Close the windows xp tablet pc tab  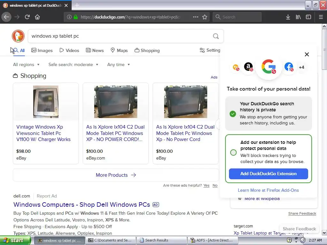click(x=66, y=5)
